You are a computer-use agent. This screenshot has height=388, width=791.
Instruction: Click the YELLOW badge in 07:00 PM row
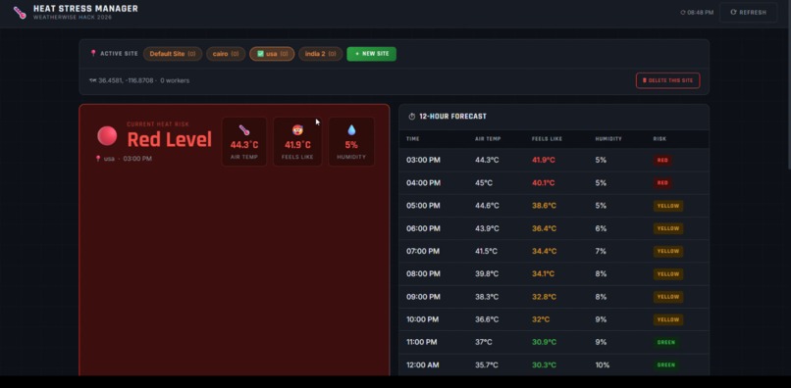tap(668, 251)
